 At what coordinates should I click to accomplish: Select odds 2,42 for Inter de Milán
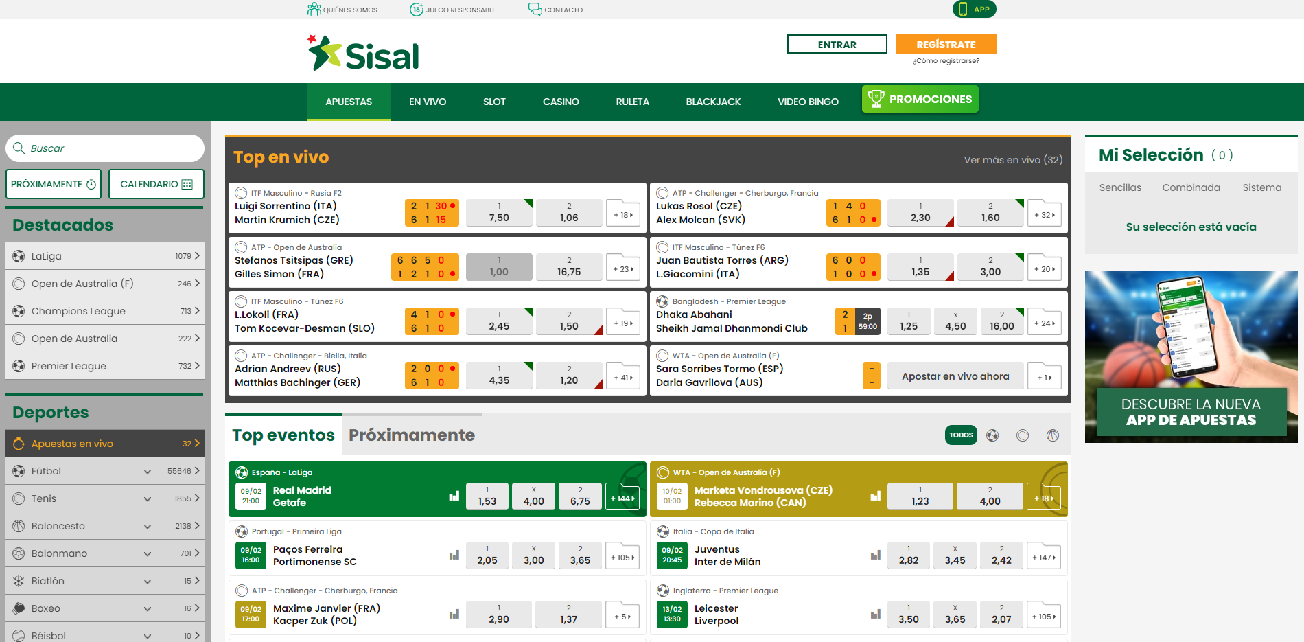pyautogui.click(x=1001, y=555)
